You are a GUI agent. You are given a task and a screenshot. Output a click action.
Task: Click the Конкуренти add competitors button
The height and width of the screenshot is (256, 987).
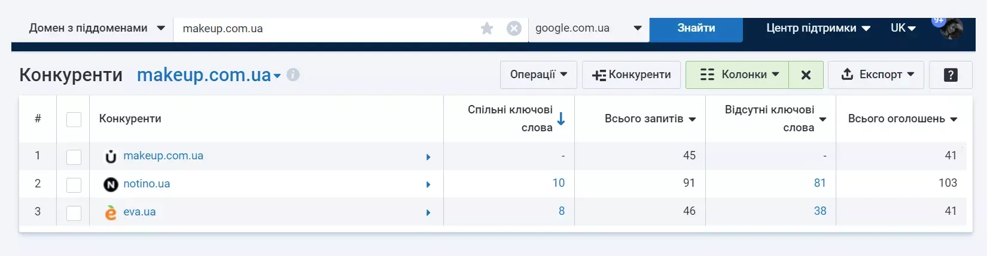[x=631, y=75]
